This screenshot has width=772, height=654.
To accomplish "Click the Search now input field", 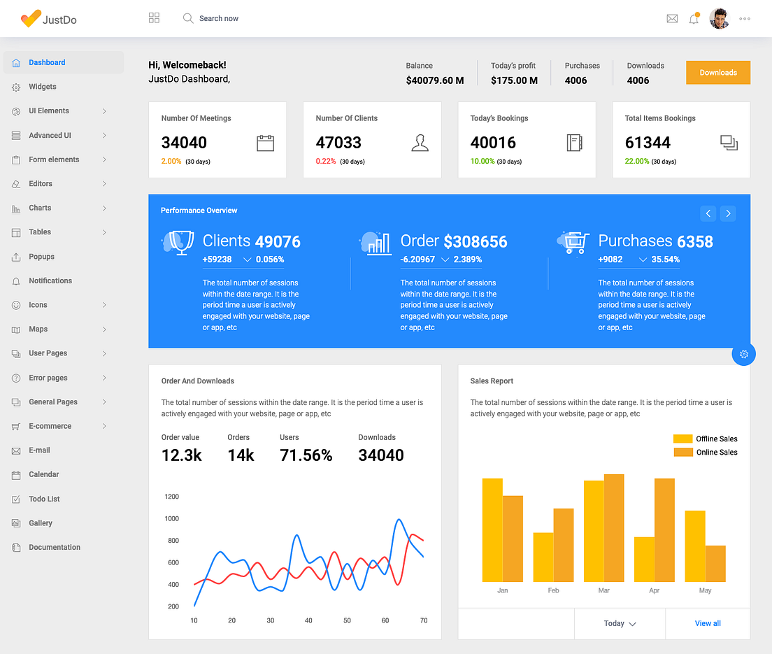I will pyautogui.click(x=220, y=19).
